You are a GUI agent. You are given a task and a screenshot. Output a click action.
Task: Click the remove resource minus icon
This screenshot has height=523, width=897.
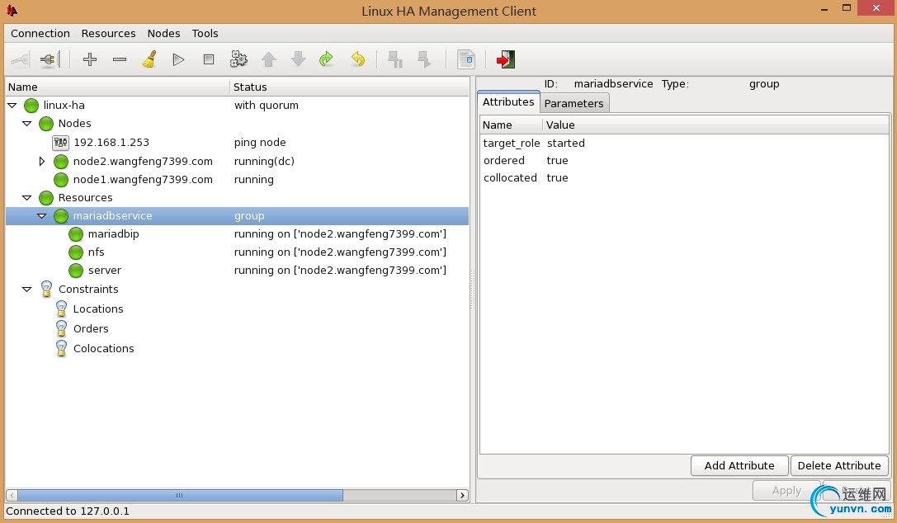click(x=120, y=59)
